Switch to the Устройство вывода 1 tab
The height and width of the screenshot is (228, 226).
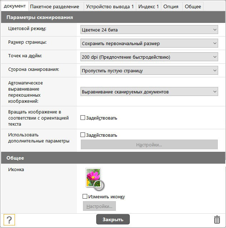click(110, 6)
